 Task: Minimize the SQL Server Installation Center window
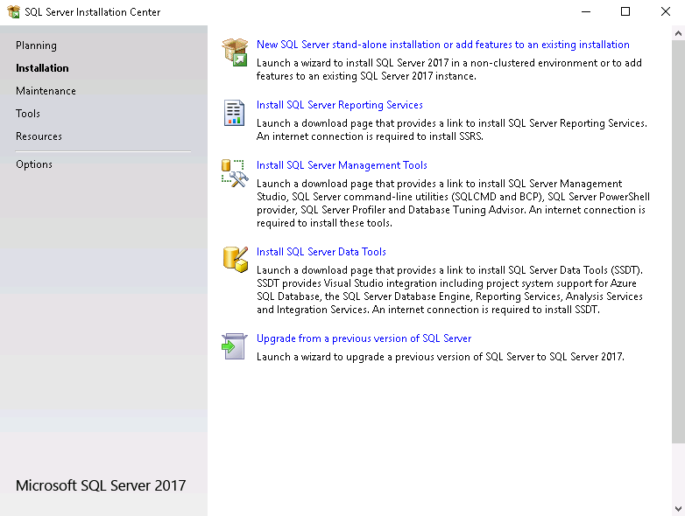pyautogui.click(x=586, y=11)
